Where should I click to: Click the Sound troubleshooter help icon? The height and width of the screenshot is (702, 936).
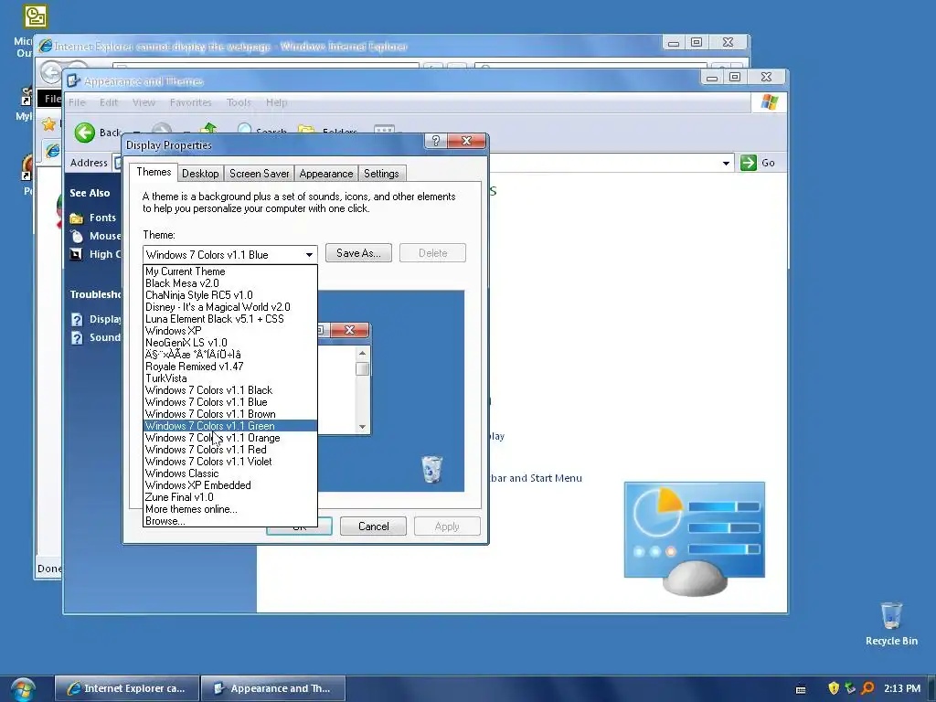pyautogui.click(x=77, y=338)
